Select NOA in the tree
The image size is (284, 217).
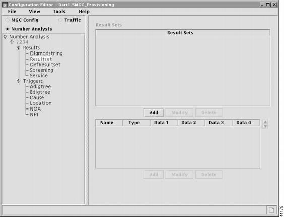[35, 109]
